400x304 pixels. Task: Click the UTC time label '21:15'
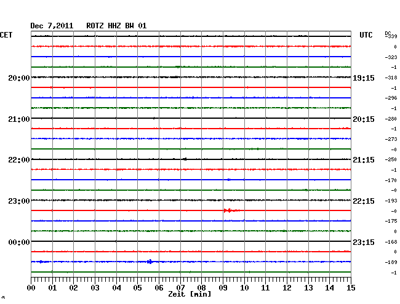click(364, 160)
